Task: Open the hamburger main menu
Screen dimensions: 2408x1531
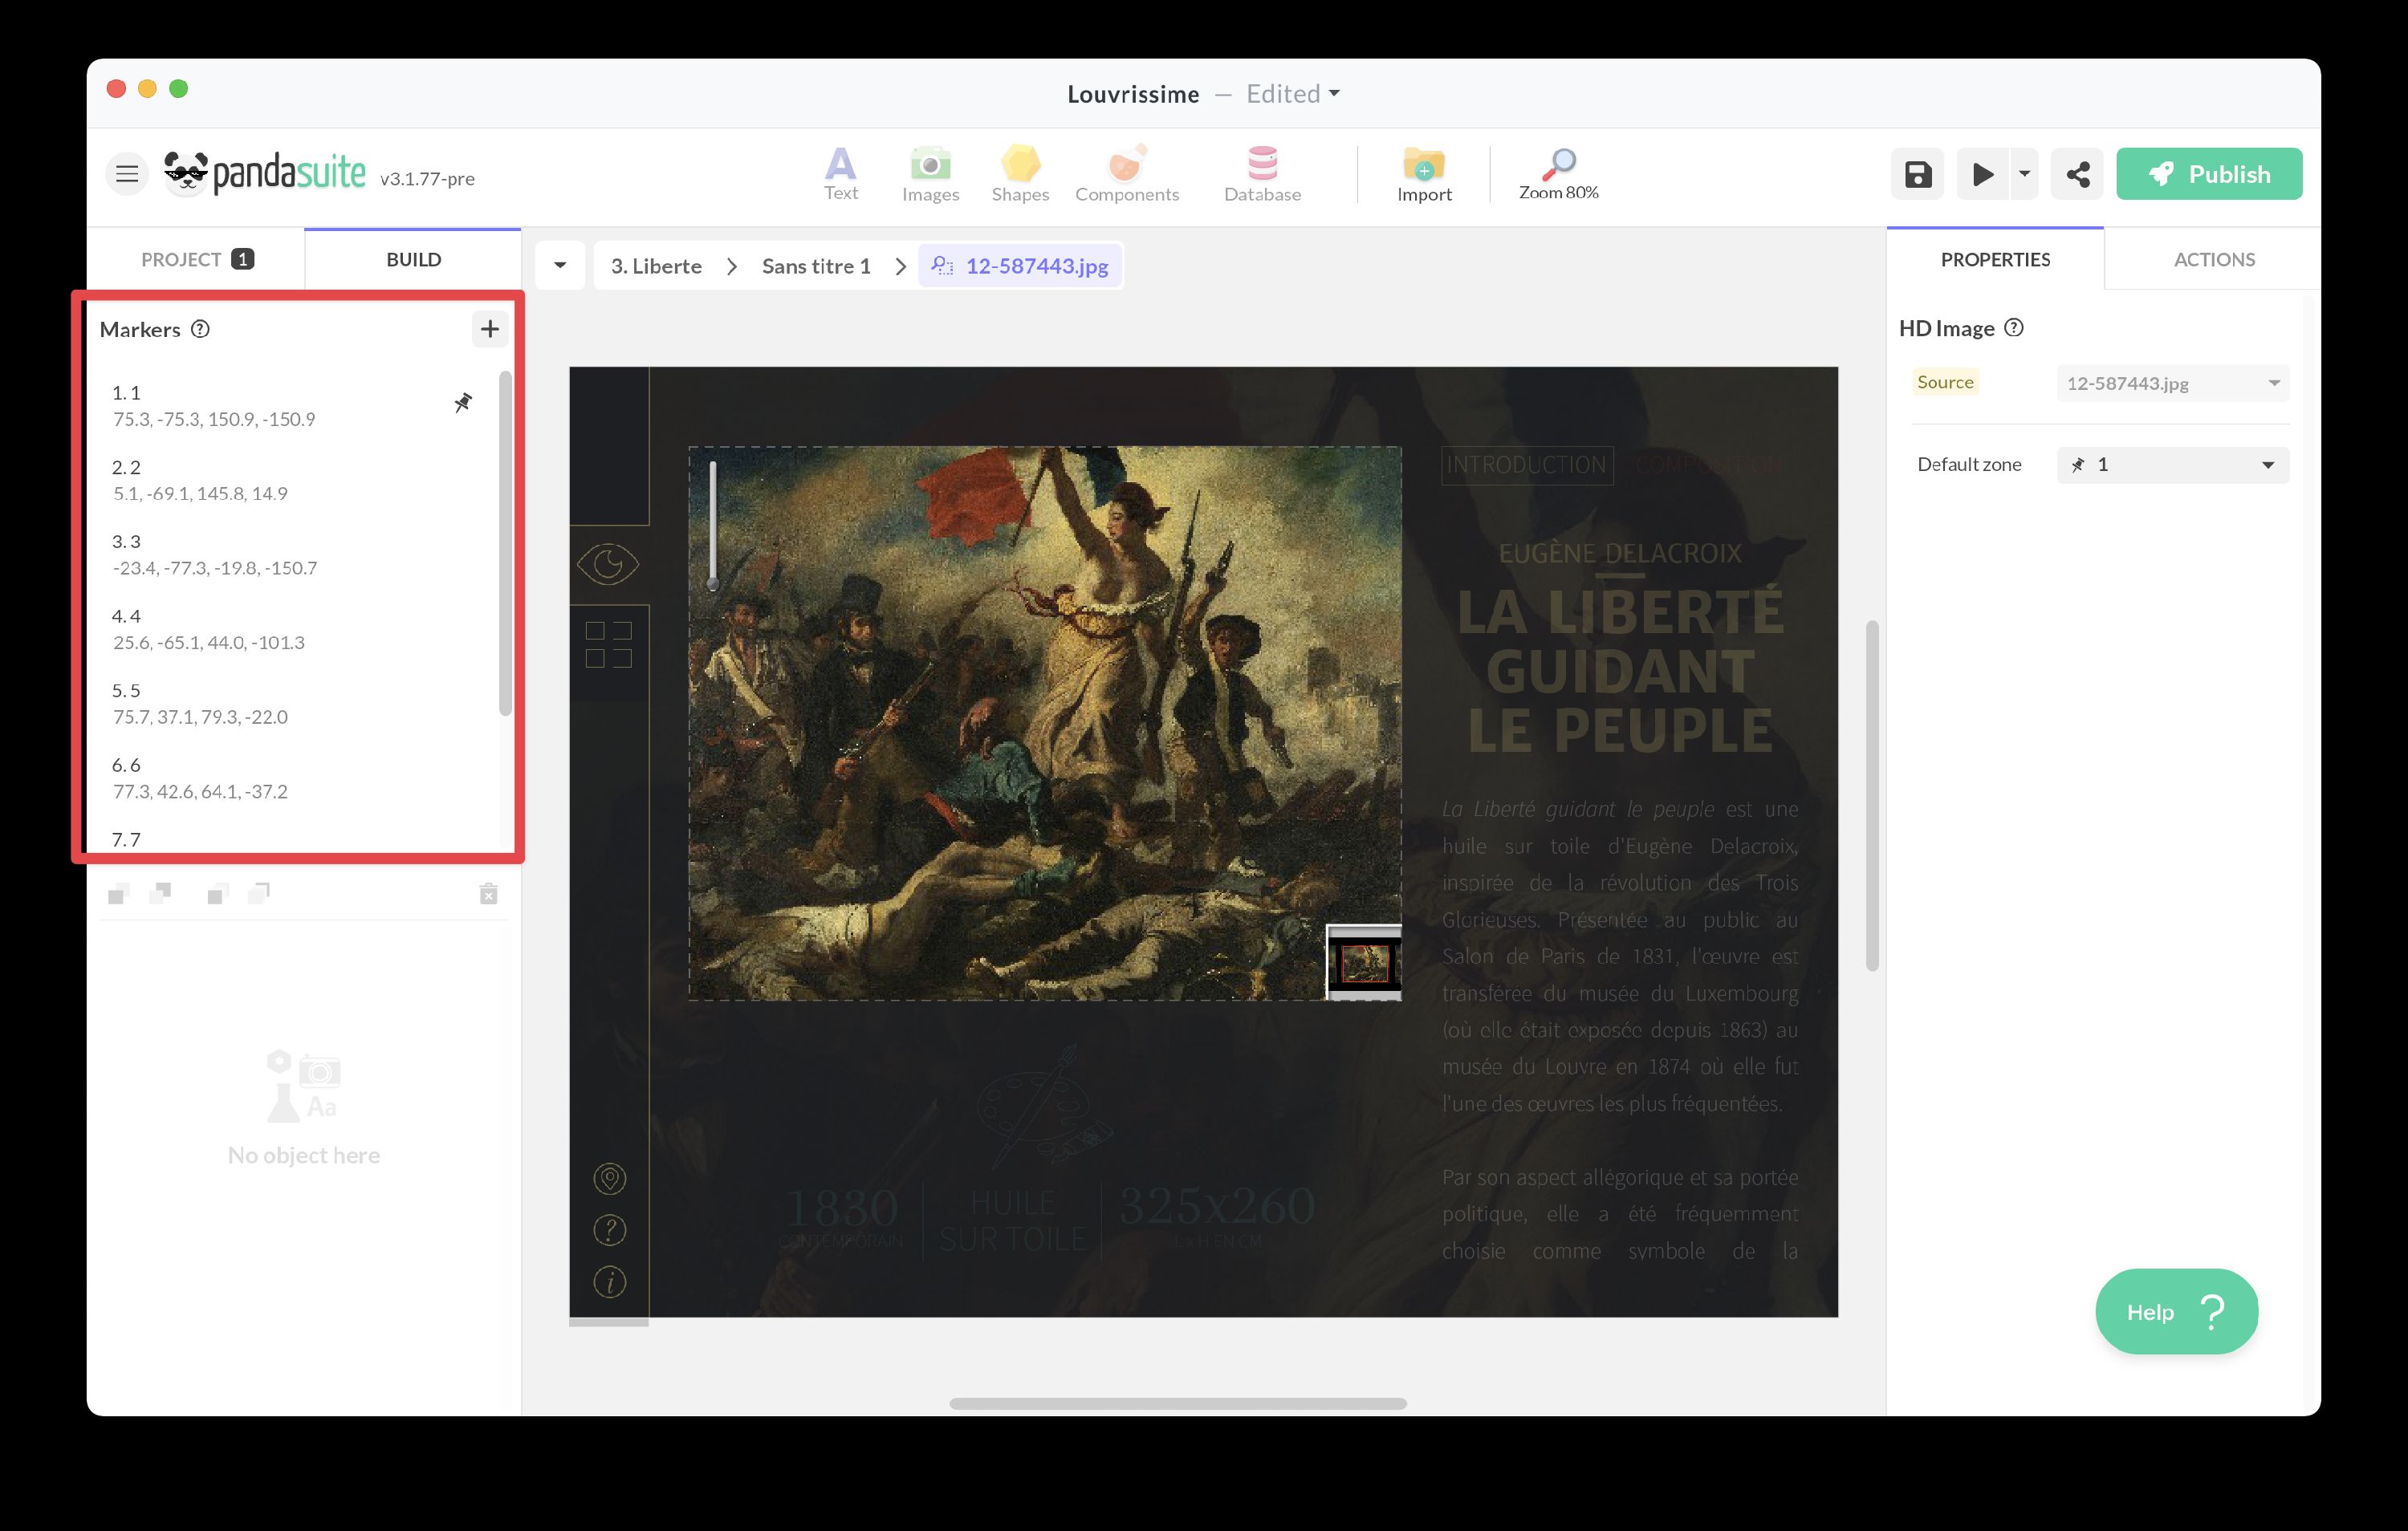Action: (x=127, y=175)
